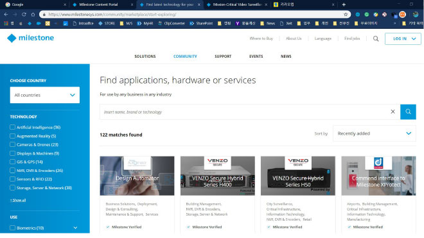This screenshot has width=424, height=238.
Task: Click the browser back arrow
Action: coord(6,14)
